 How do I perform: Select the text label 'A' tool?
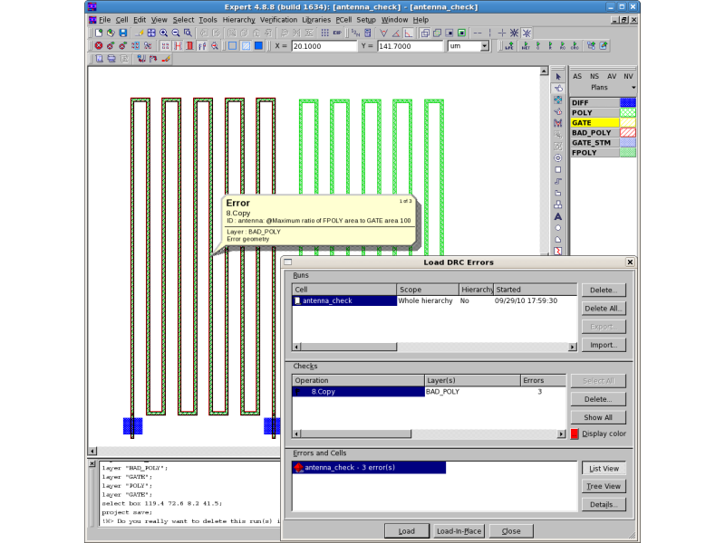pos(557,216)
